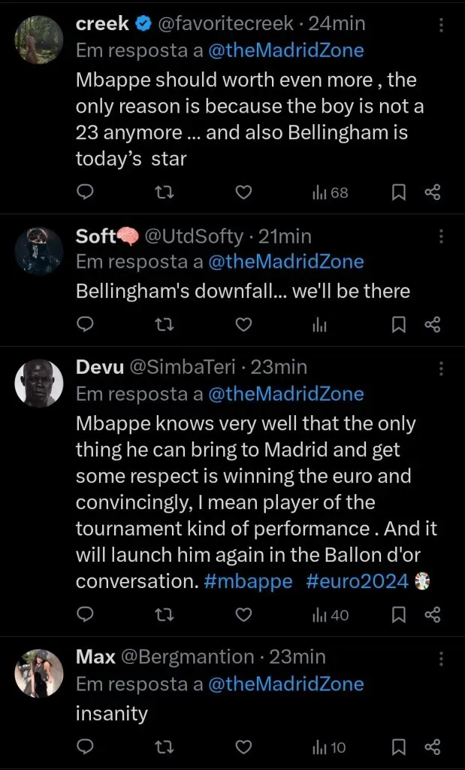The height and width of the screenshot is (770, 465).
Task: Open more options on creek's tweet
Action: 441,25
